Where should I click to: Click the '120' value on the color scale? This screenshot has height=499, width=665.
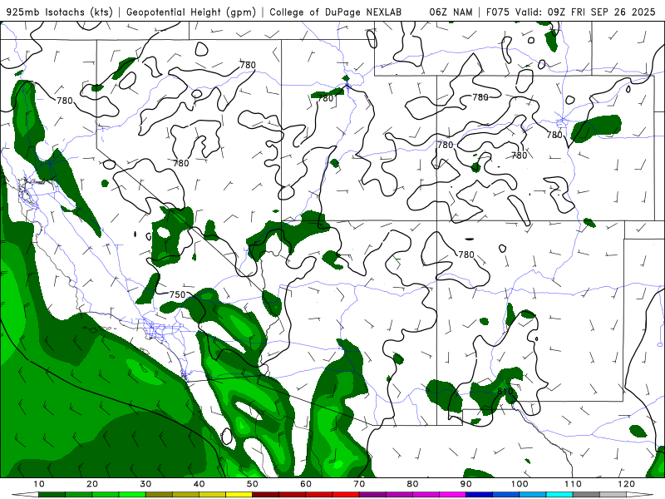[x=627, y=484]
